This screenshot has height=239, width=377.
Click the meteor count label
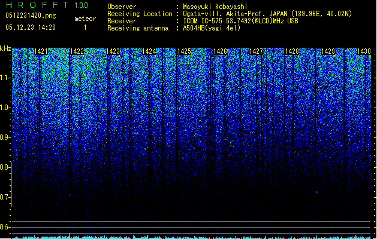(x=85, y=19)
